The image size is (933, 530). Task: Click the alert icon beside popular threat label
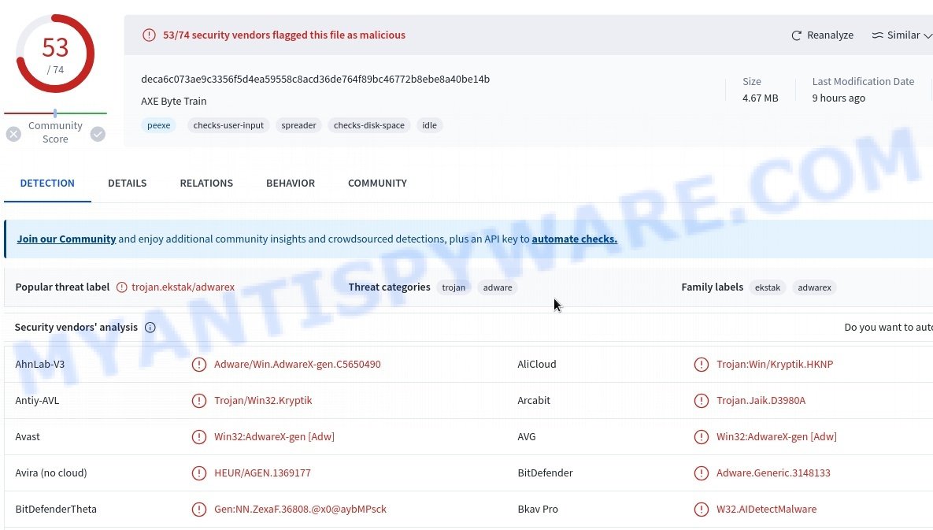[x=122, y=287]
